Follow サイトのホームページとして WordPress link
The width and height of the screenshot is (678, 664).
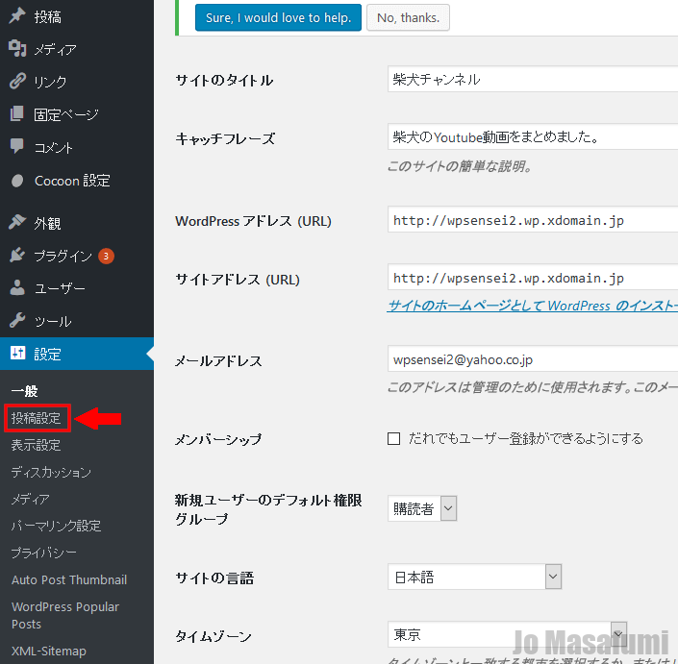532,306
